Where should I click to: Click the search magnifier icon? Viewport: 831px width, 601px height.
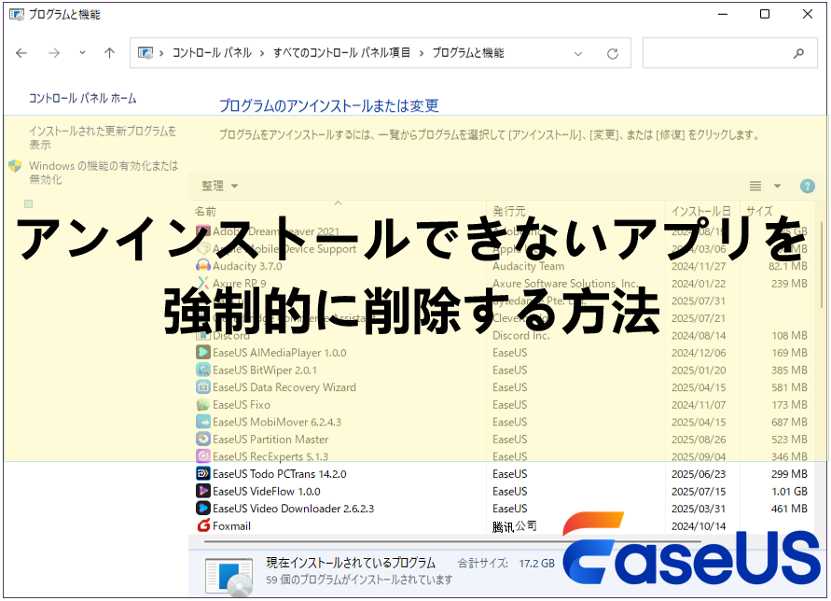pos(798,53)
